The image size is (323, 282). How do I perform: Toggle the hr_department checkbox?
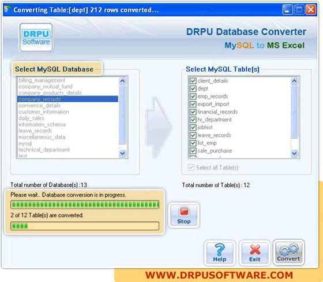(x=193, y=120)
